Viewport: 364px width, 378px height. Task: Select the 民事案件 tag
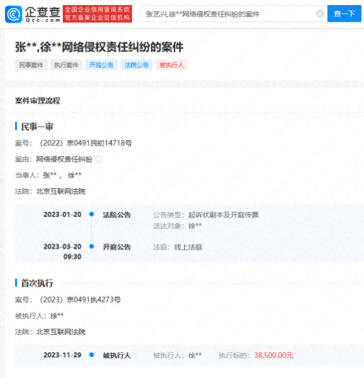pyautogui.click(x=31, y=65)
